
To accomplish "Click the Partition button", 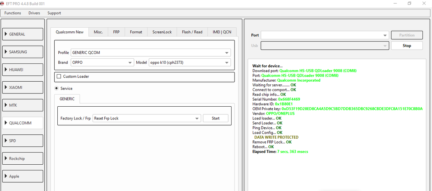I will click(407, 35).
